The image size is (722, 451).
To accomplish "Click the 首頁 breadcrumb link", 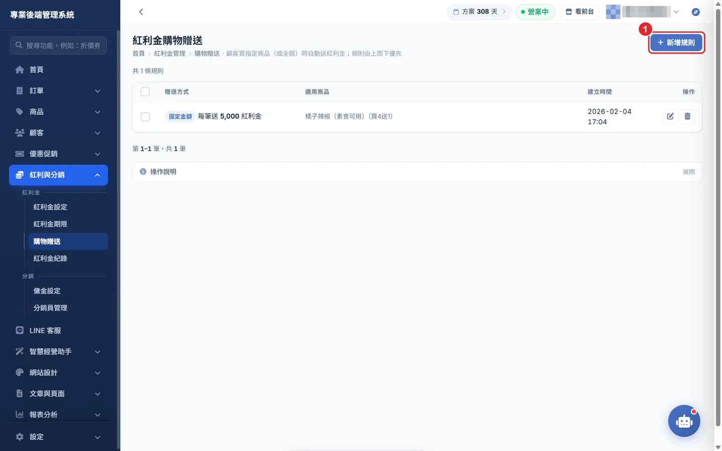I will (138, 54).
